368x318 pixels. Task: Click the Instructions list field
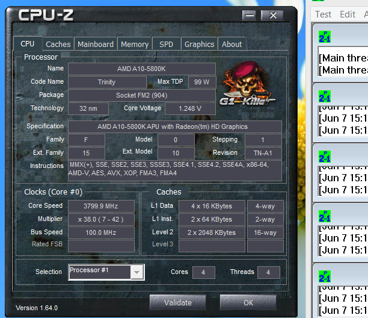175,170
